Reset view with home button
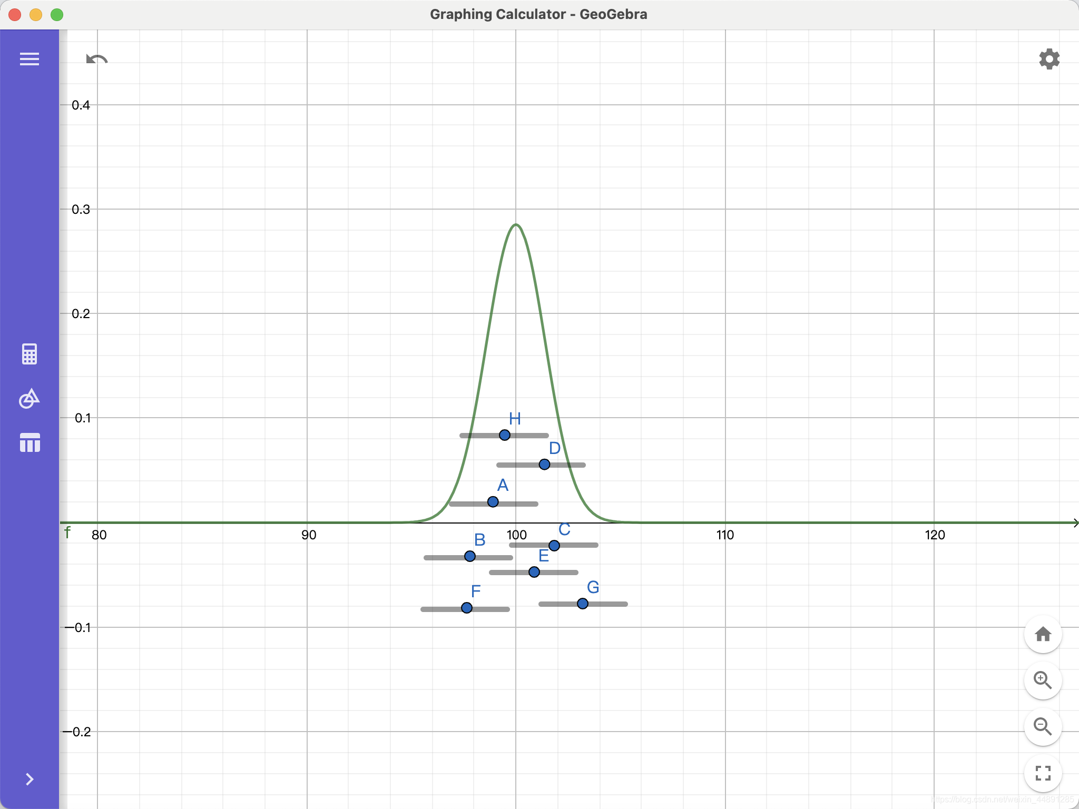This screenshot has height=809, width=1079. [x=1043, y=634]
